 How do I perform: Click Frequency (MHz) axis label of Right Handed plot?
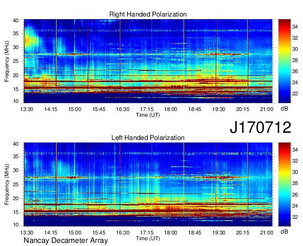click(7, 61)
